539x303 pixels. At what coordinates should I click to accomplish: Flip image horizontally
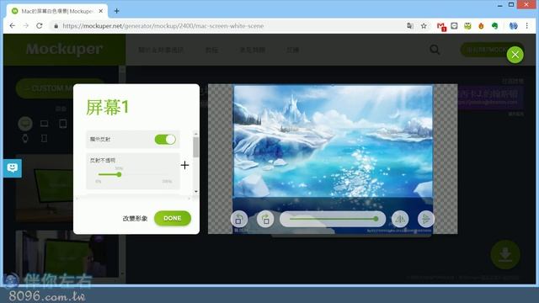point(400,219)
